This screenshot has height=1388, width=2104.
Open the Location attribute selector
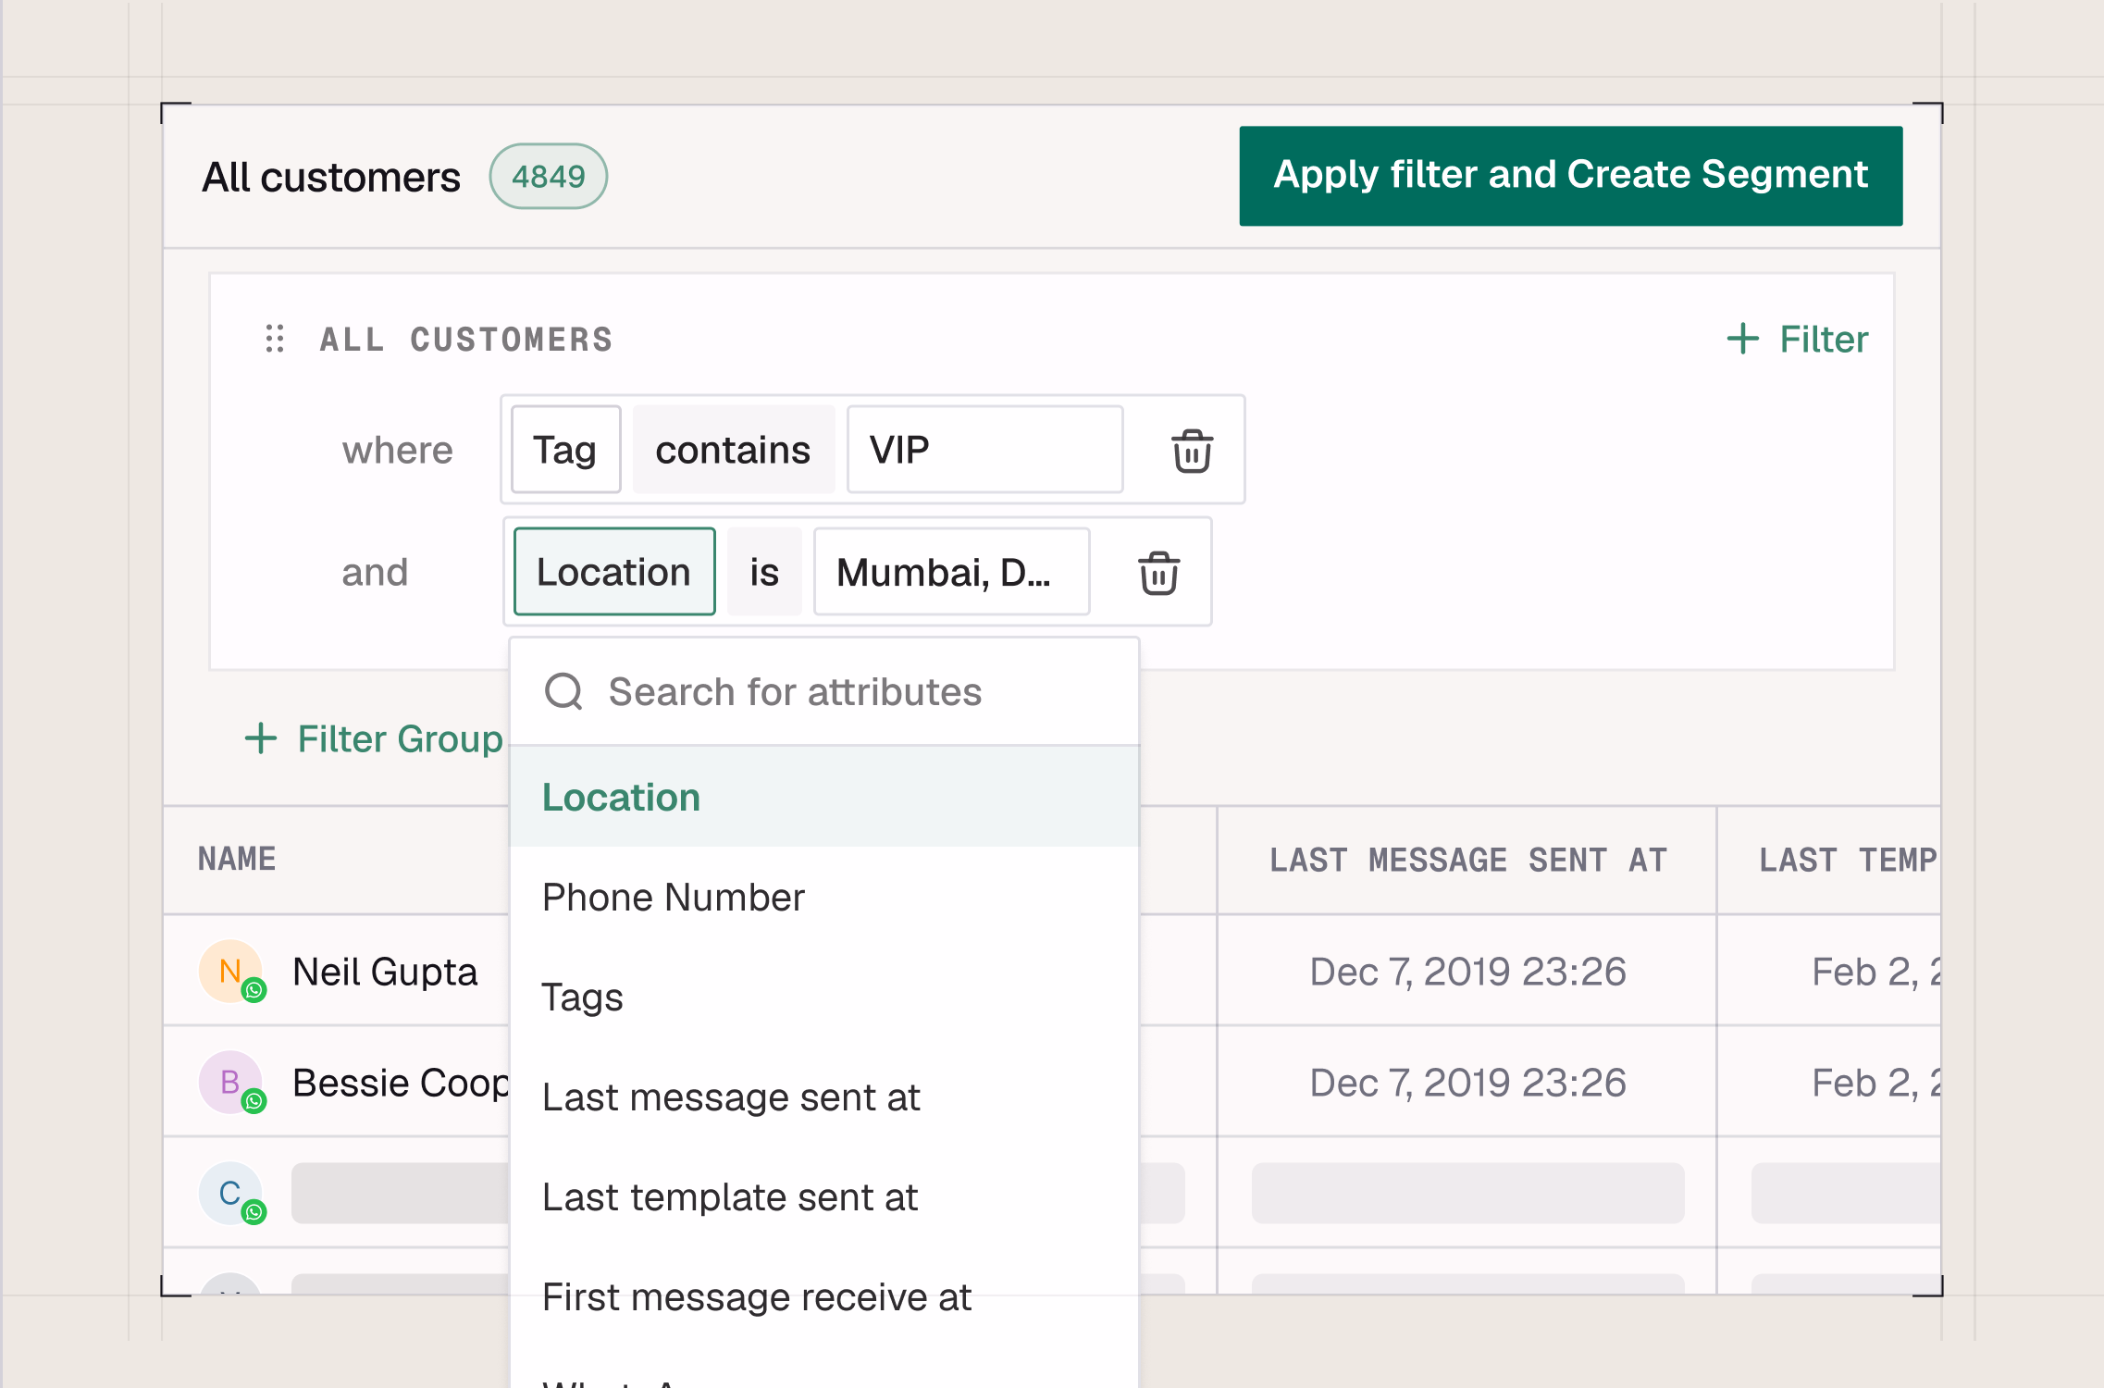pyautogui.click(x=614, y=572)
